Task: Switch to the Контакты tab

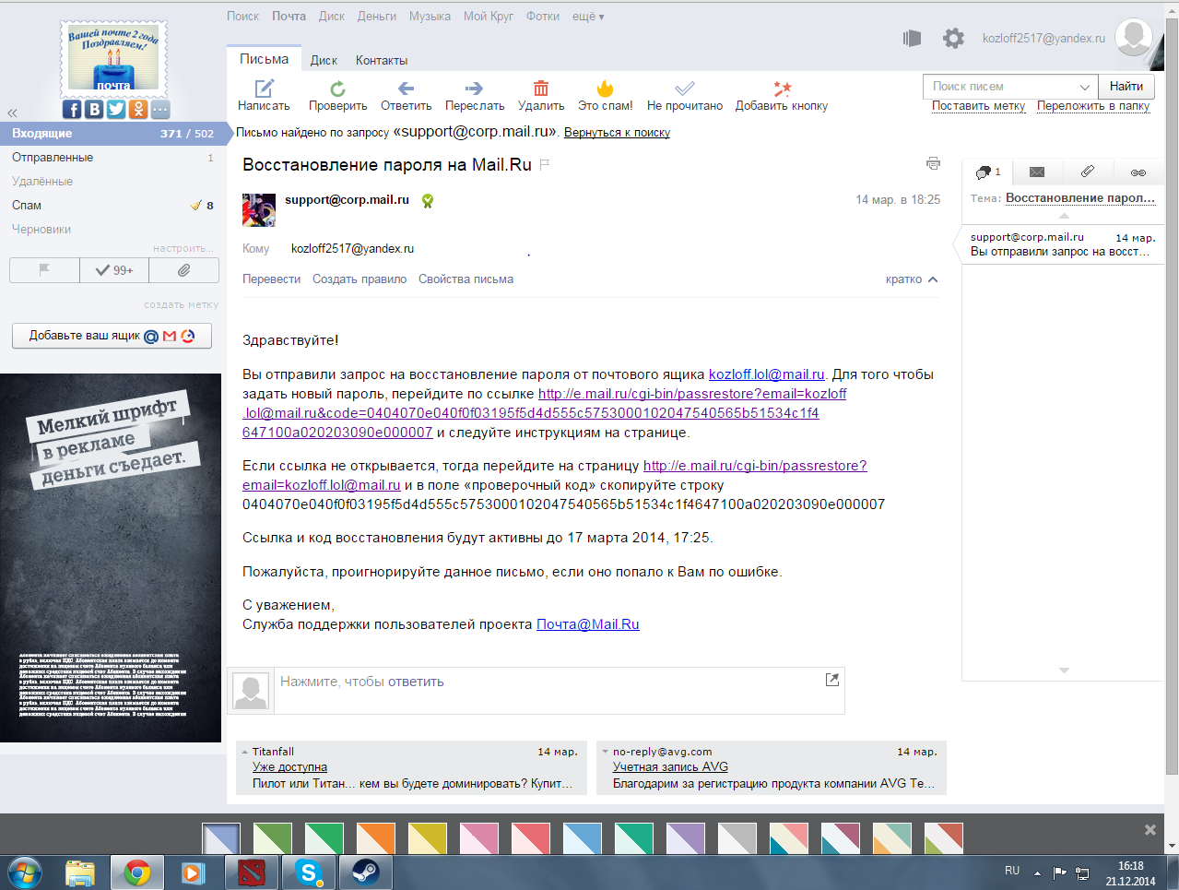Action: [382, 60]
